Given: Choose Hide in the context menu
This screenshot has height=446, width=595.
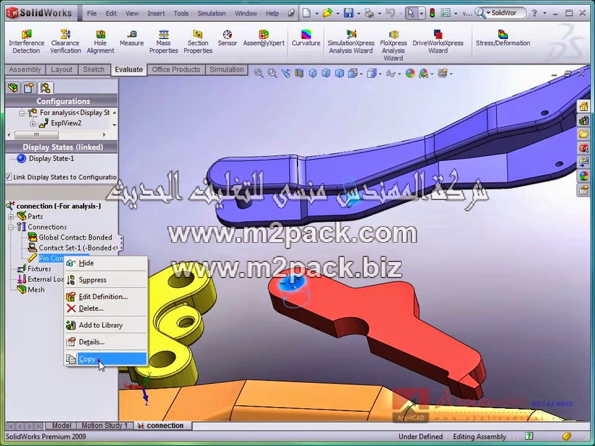Looking at the screenshot, I should [x=106, y=263].
